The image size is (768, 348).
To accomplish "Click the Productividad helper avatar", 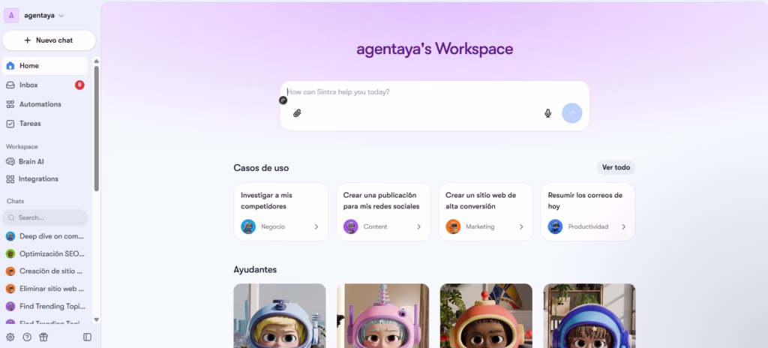I will [x=556, y=226].
